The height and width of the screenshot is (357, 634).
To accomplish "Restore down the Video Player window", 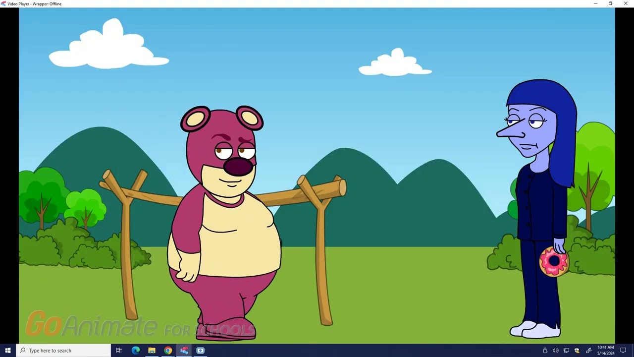I will tap(610, 3).
